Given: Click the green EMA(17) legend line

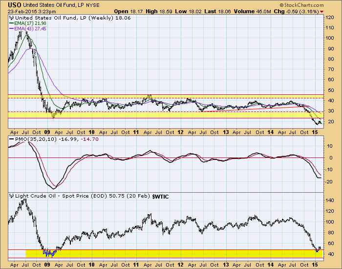Looking at the screenshot, I should [11, 22].
